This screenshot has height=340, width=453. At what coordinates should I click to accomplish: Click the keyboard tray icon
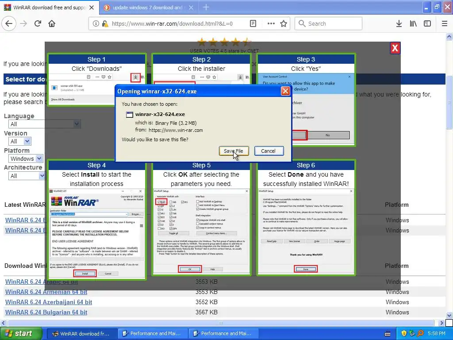click(x=388, y=334)
